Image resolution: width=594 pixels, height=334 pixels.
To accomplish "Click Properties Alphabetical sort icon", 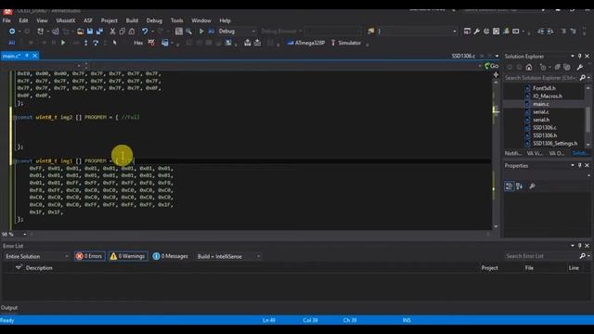I will [x=520, y=186].
